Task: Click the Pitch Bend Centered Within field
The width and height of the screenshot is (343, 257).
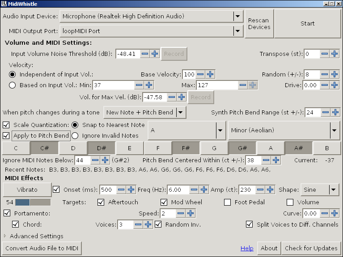Action: tap(253, 160)
